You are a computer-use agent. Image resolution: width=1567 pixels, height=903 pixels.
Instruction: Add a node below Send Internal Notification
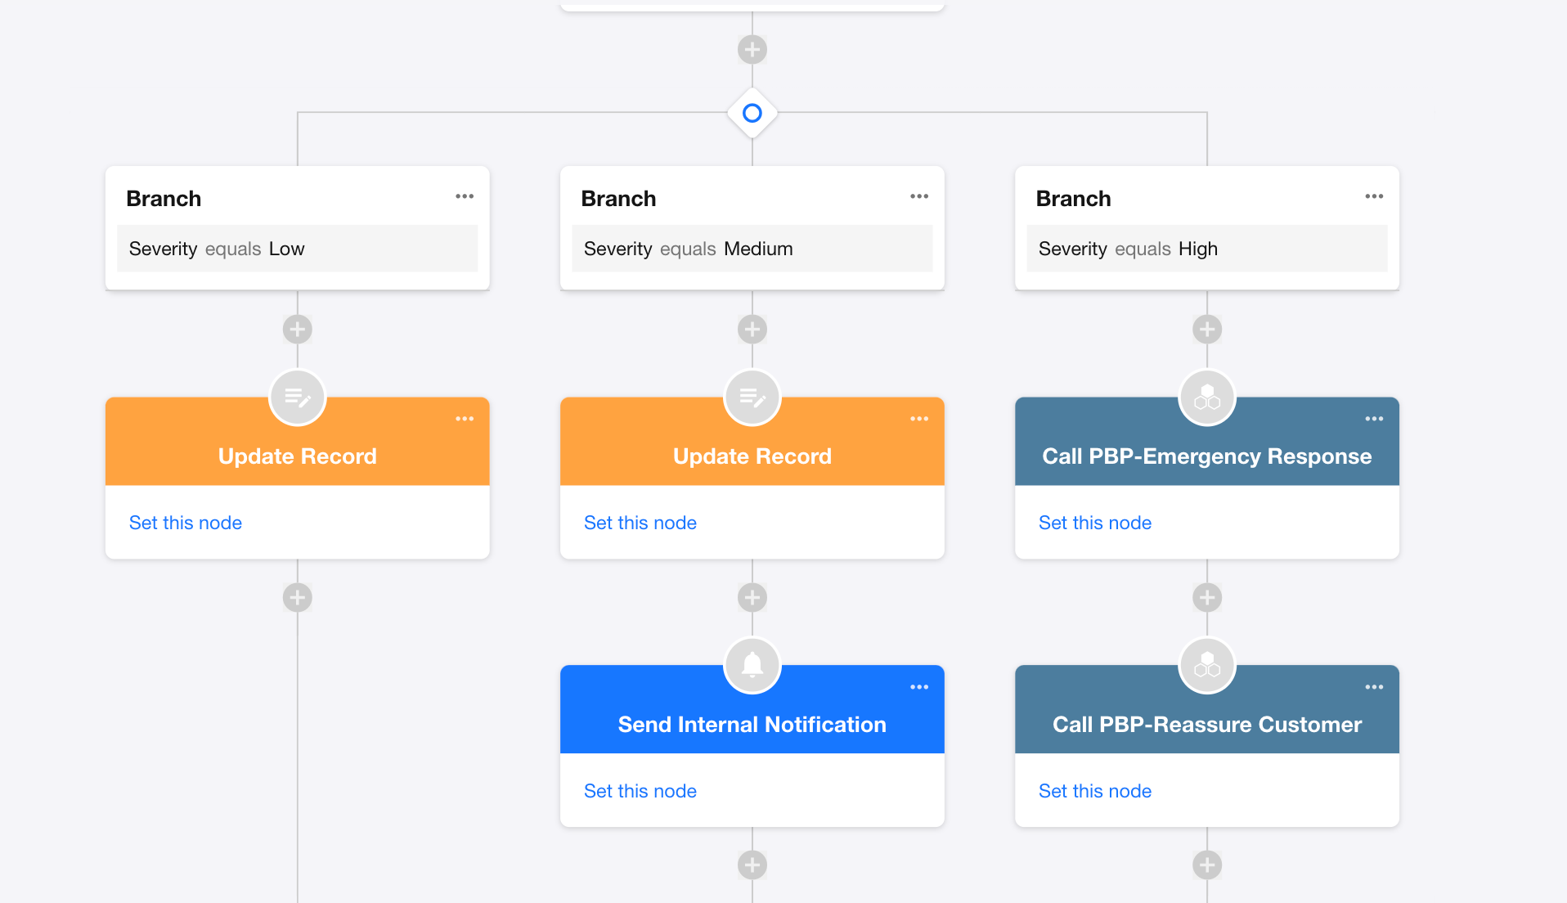point(752,865)
